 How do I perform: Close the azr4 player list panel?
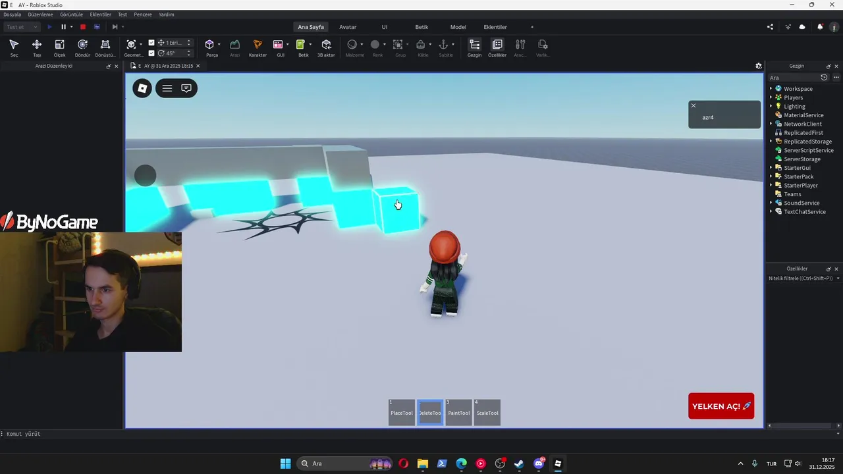[x=693, y=105]
